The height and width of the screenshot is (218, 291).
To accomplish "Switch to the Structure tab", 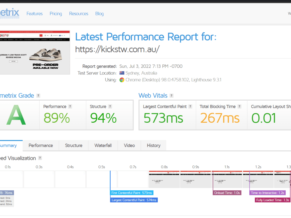I will click(74, 146).
